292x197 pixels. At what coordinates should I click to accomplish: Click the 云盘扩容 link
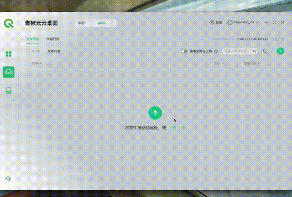pyautogui.click(x=277, y=39)
